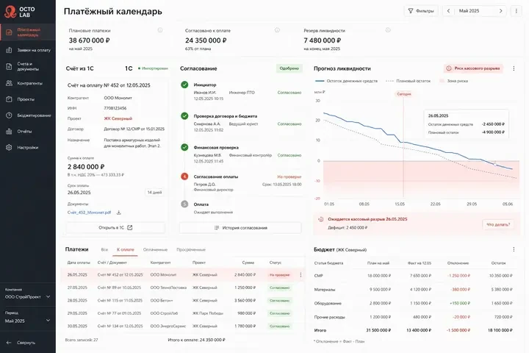Viewport: 529px width, 353px height.
Task: Open the Бюджет panel kebab menu
Action: (x=514, y=249)
